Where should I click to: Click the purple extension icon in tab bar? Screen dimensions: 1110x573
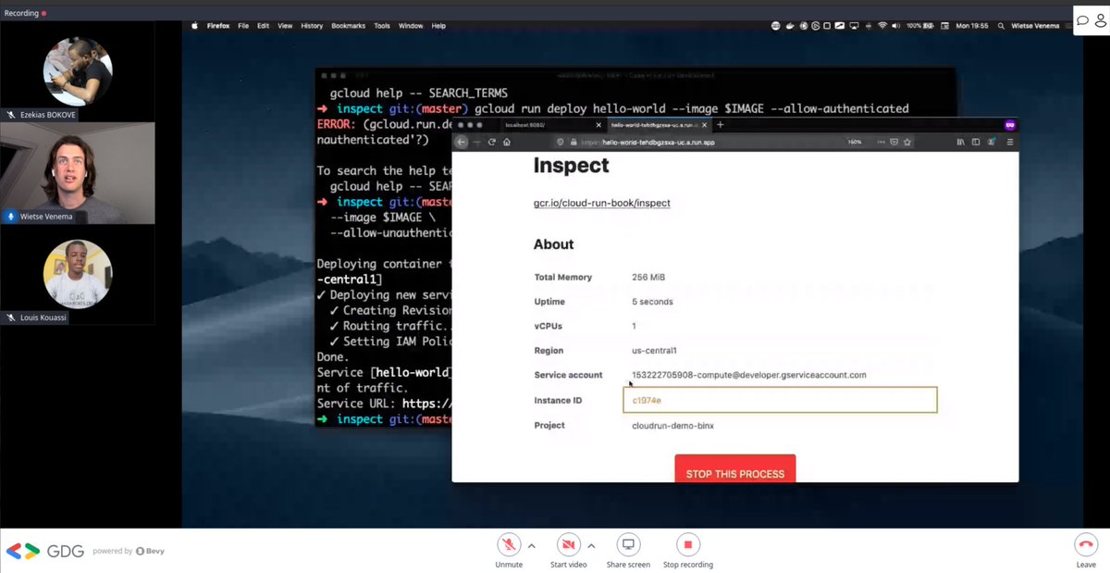[x=1010, y=125]
